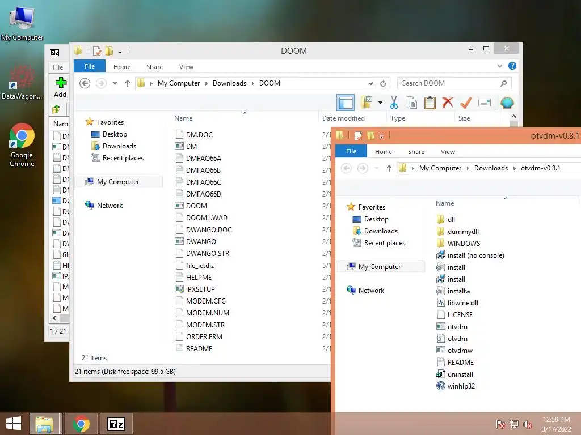Select install (no console) file
This screenshot has height=435, width=581.
(x=476, y=255)
